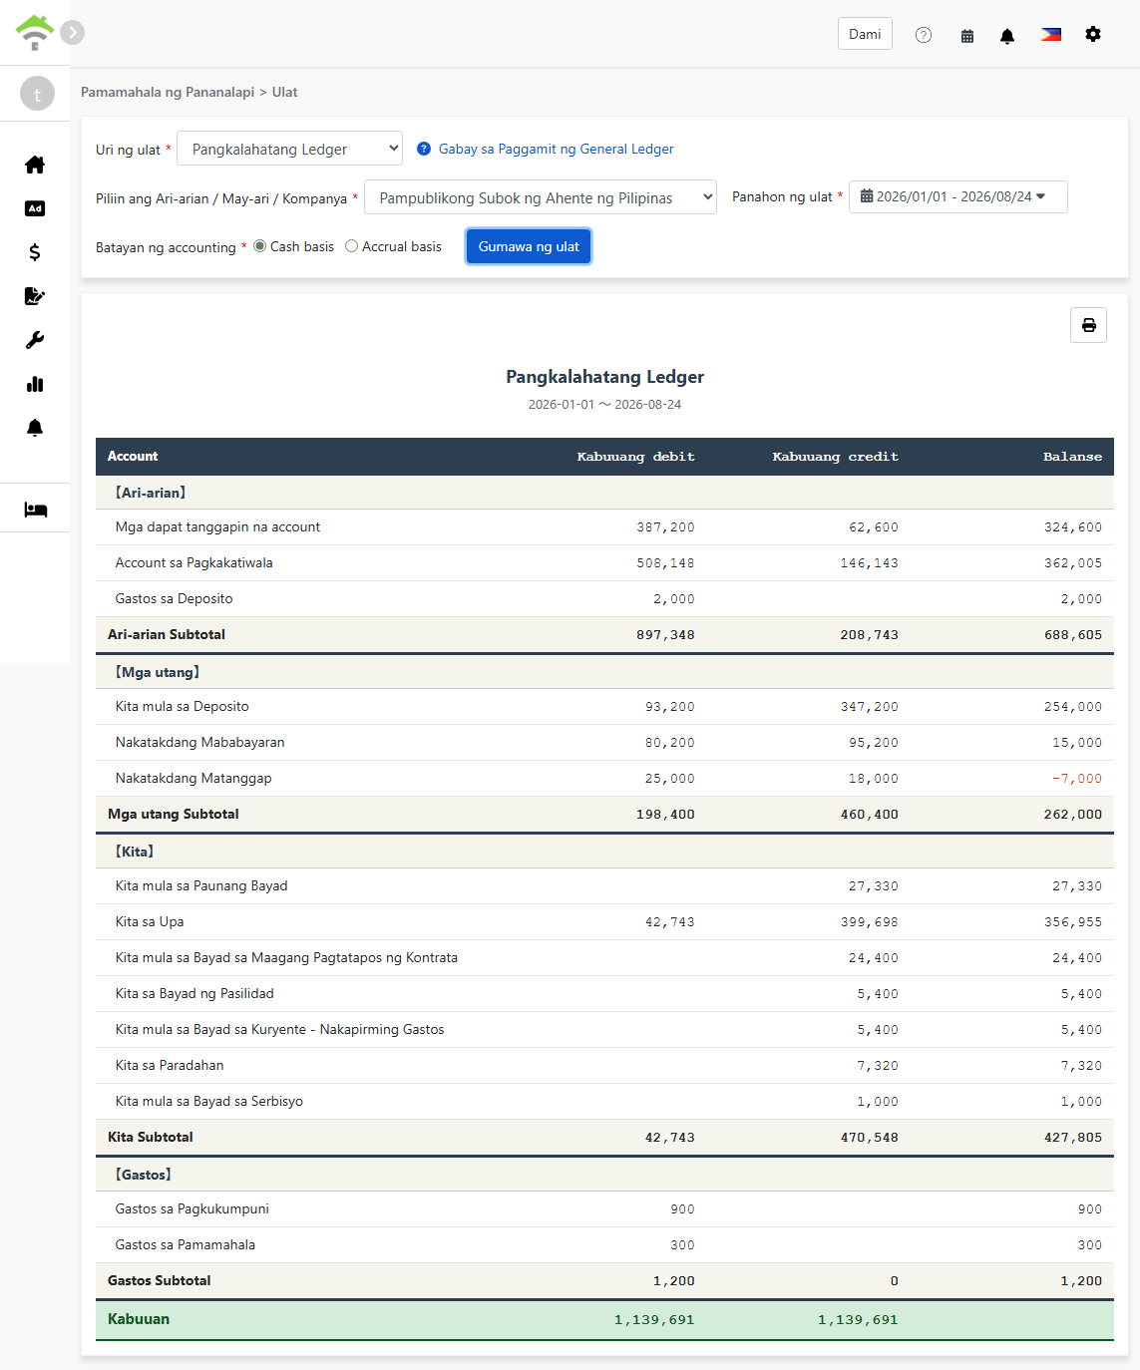Open the Ad listings sidebar icon

(35, 208)
